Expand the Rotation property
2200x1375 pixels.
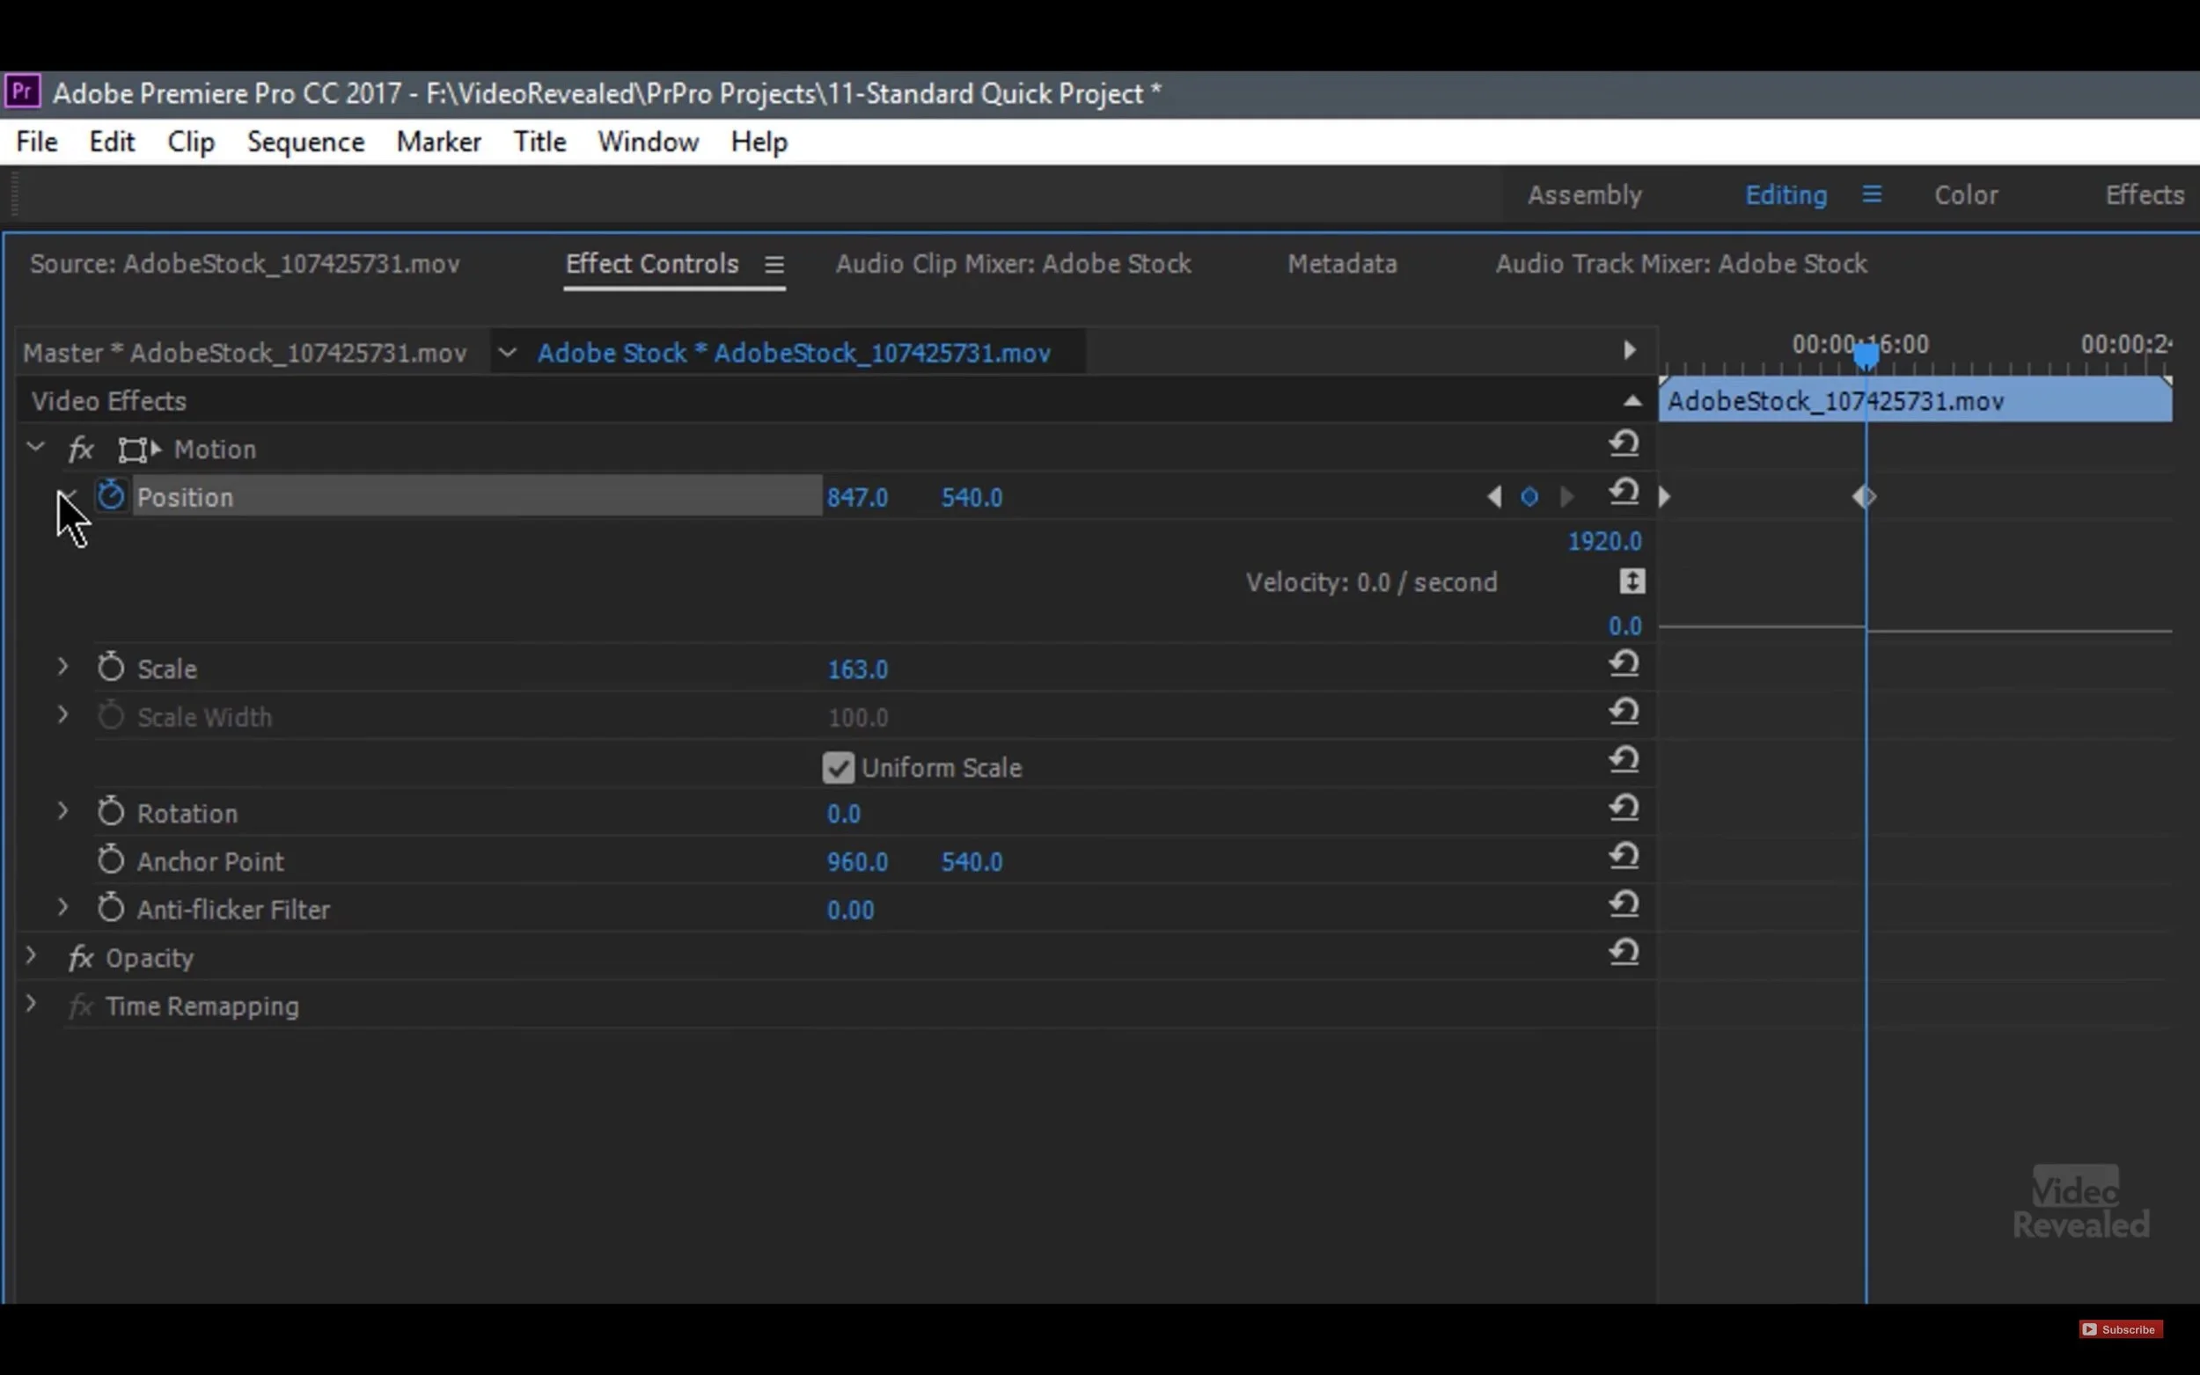click(62, 811)
